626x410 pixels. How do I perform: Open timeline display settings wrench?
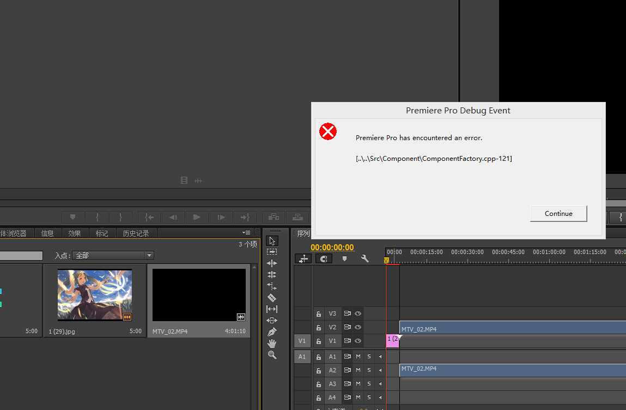point(364,258)
